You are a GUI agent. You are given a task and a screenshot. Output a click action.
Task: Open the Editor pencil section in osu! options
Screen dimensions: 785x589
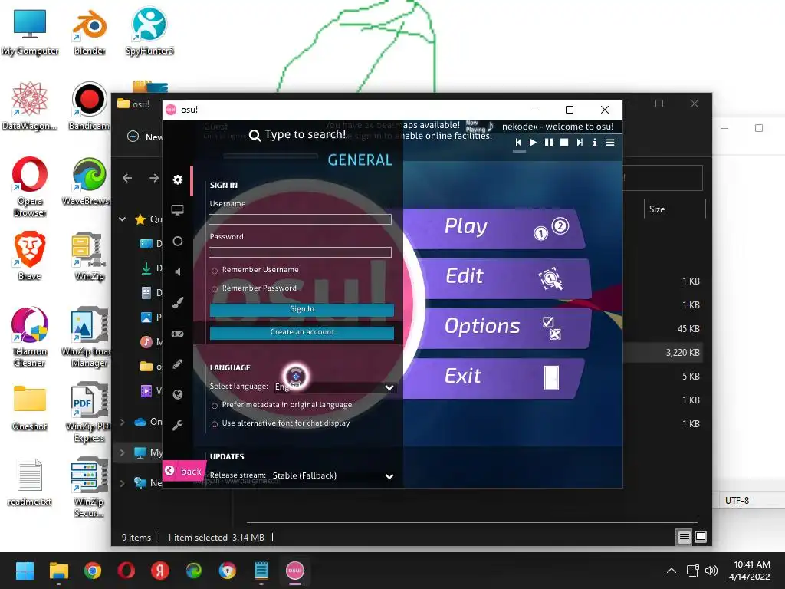[x=178, y=364]
